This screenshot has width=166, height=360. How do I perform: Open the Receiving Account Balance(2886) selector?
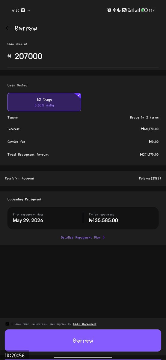83,178
